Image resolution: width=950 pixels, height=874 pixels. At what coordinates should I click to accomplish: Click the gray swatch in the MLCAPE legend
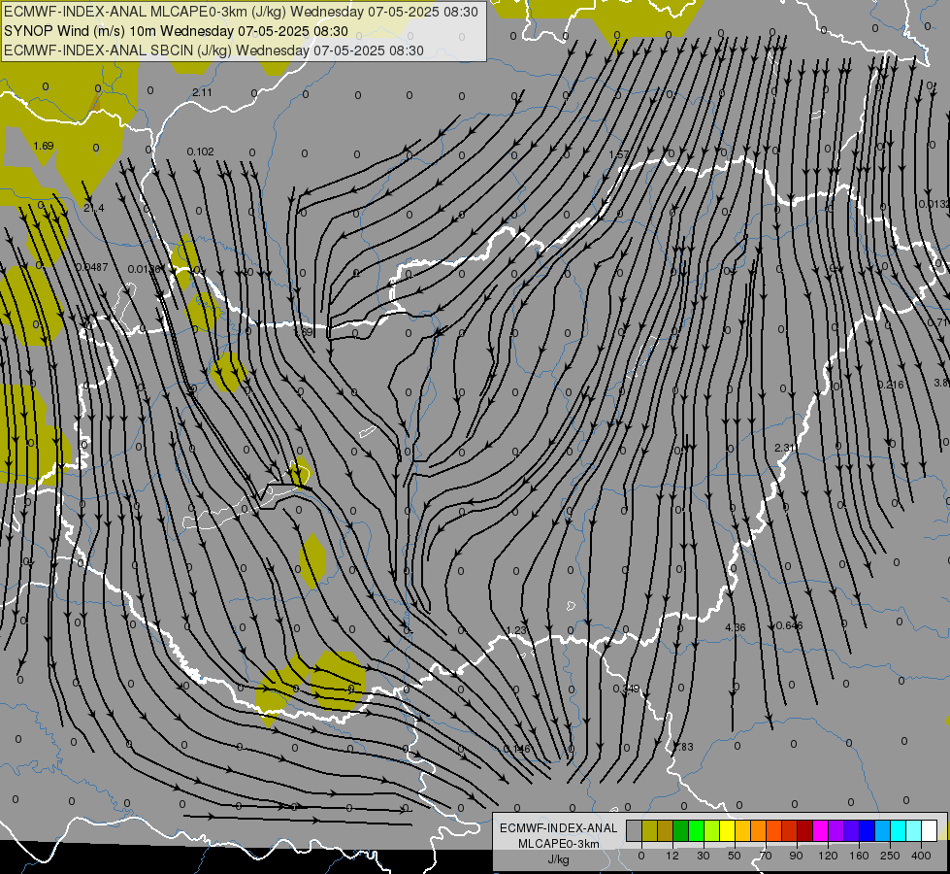[x=635, y=830]
